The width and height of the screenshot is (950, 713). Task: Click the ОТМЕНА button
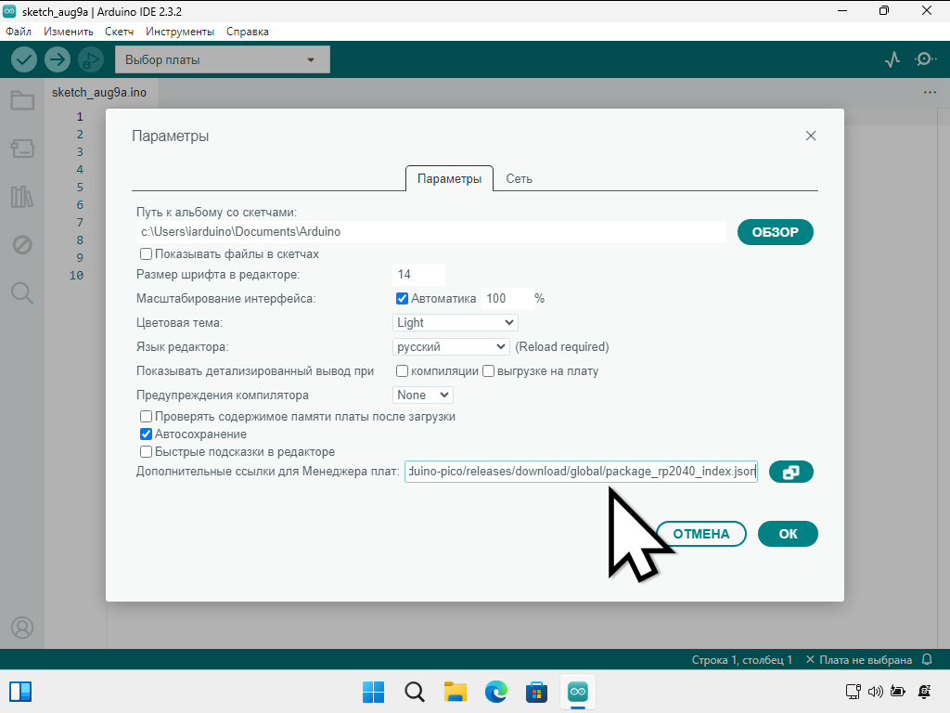pyautogui.click(x=701, y=534)
